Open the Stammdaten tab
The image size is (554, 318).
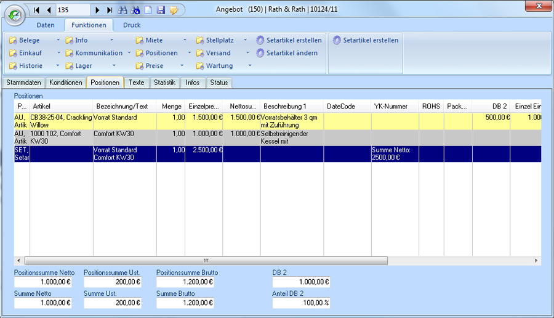pos(23,83)
